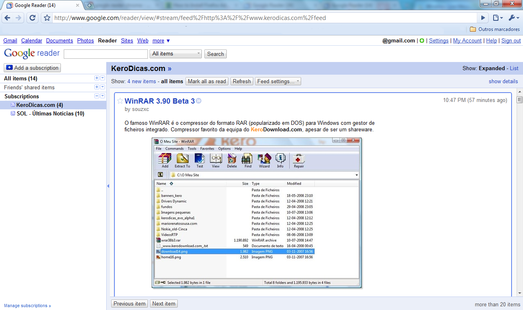Click Add a subscription button
The height and width of the screenshot is (310, 523).
coord(32,68)
